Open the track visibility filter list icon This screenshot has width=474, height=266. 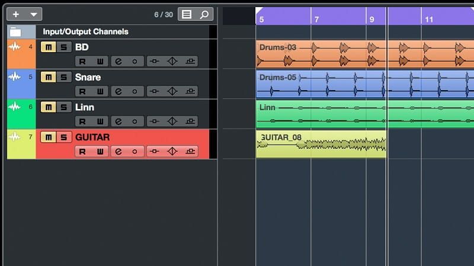pyautogui.click(x=187, y=14)
